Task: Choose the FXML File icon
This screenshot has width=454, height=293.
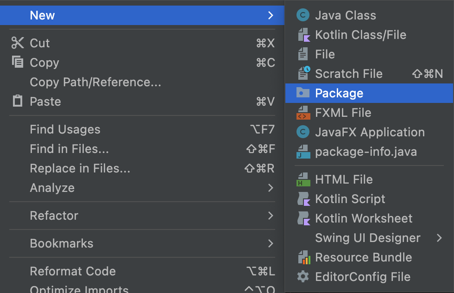Action: click(x=303, y=113)
